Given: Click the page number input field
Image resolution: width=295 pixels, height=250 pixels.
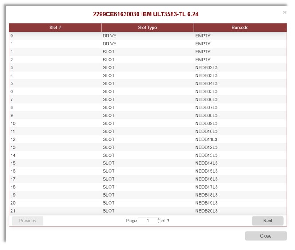Looking at the screenshot, I should [x=148, y=221].
